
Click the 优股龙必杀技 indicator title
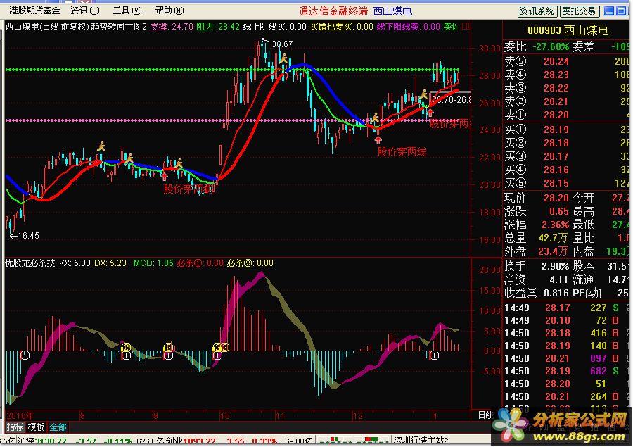coord(30,263)
